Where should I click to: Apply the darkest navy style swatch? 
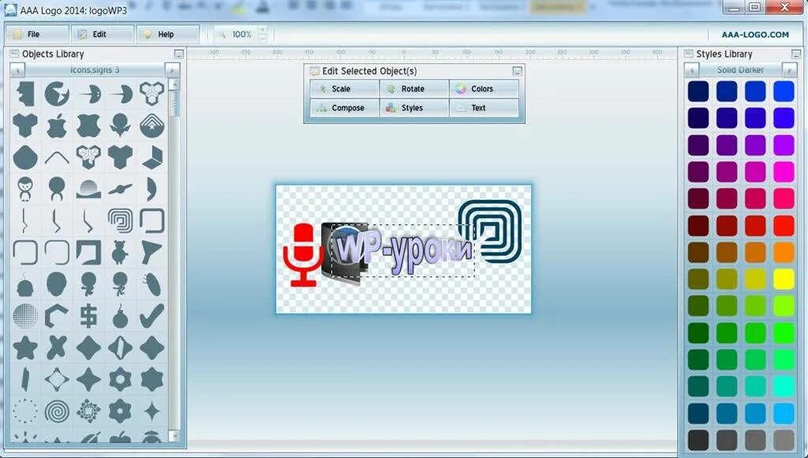pos(698,92)
